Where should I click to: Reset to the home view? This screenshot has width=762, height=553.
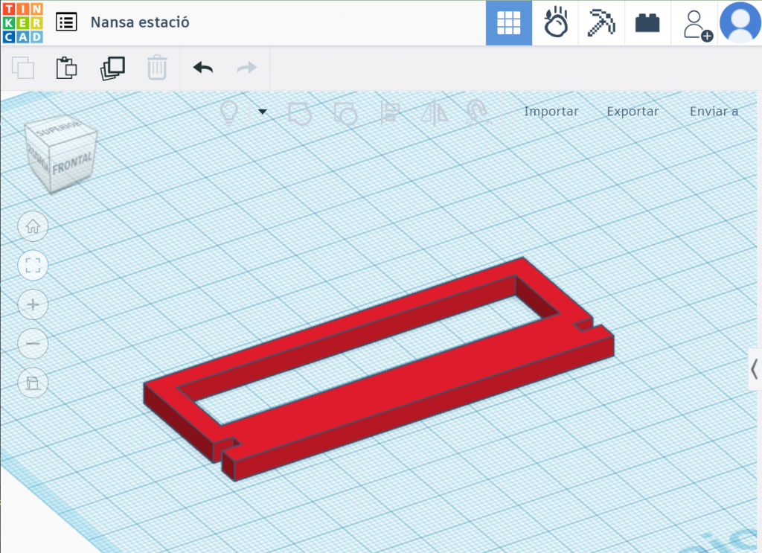[33, 226]
